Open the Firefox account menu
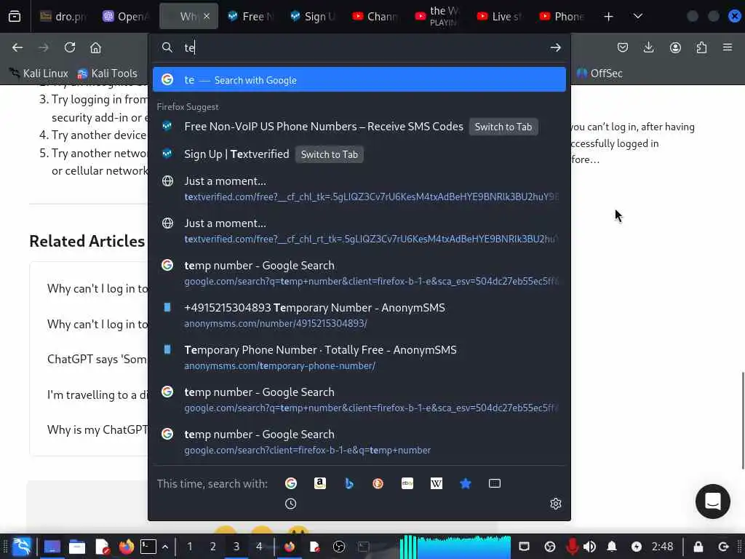 click(675, 47)
